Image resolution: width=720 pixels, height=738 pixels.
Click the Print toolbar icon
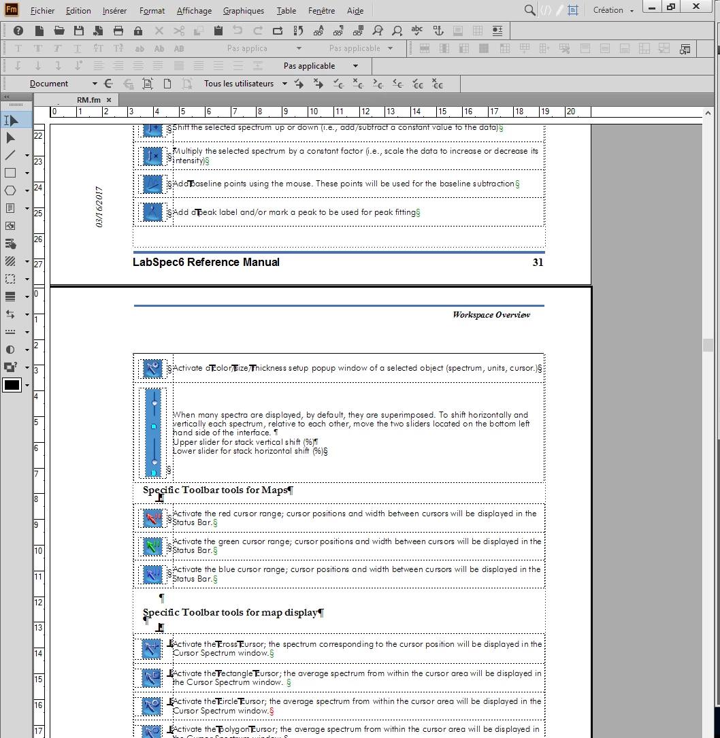pos(118,31)
